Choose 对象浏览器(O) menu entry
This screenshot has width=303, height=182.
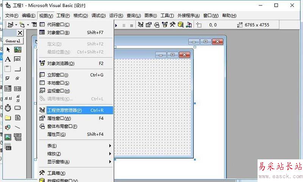tap(76, 63)
